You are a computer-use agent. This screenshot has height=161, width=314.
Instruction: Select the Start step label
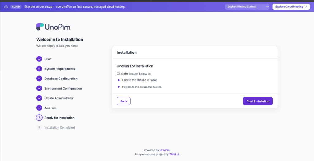pyautogui.click(x=48, y=59)
